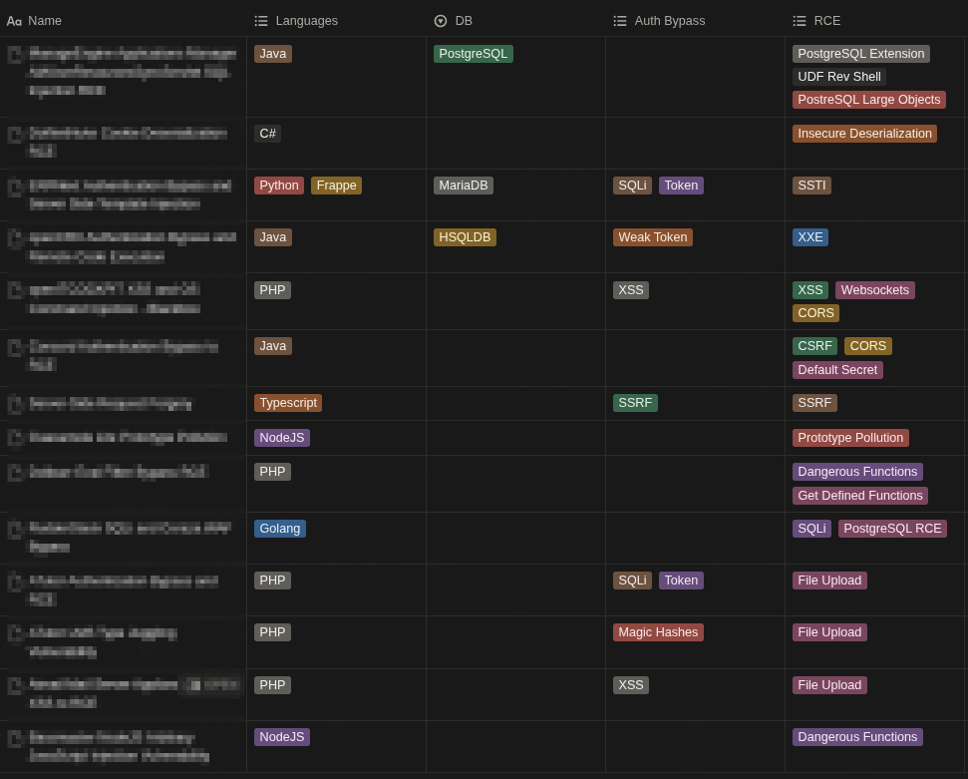Click the Prototype Pollution tag
The height and width of the screenshot is (779, 968).
[850, 438]
